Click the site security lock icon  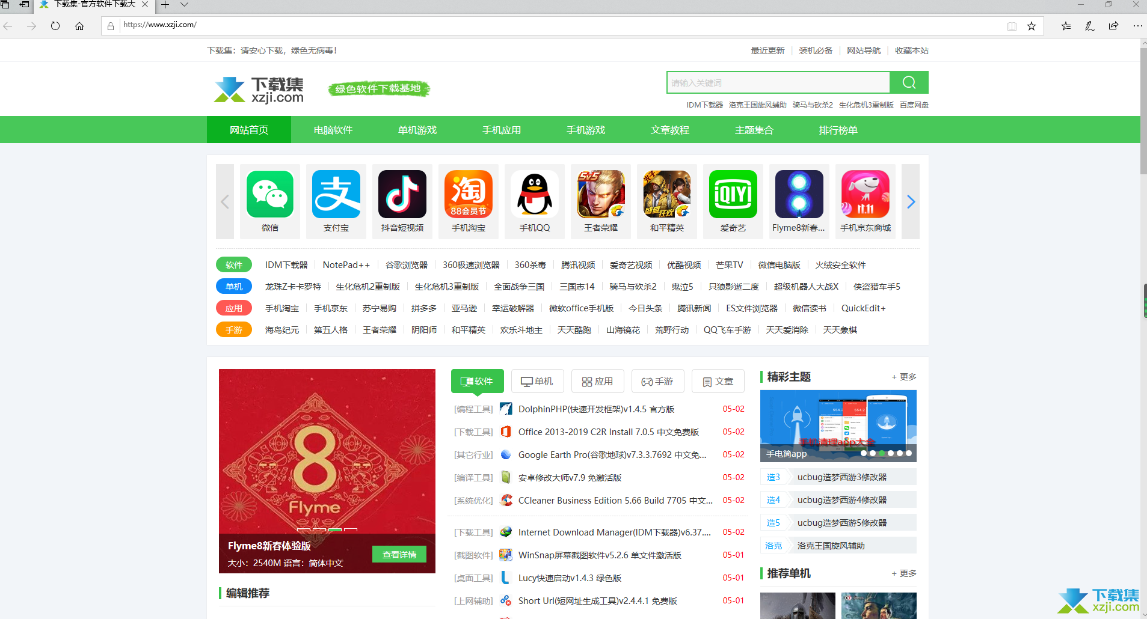[111, 26]
